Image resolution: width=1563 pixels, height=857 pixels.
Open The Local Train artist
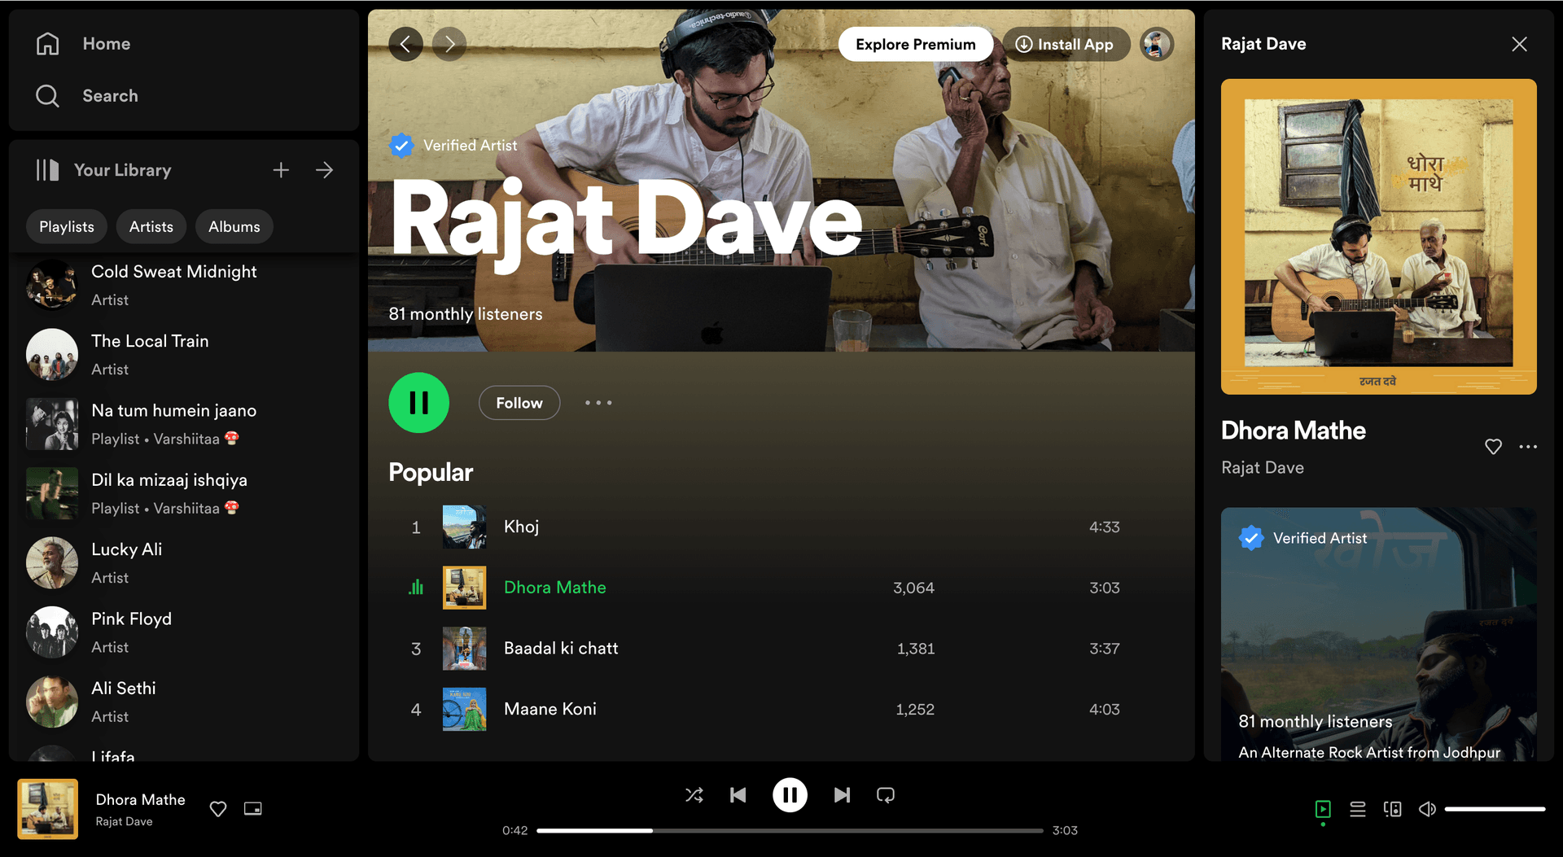pyautogui.click(x=184, y=355)
